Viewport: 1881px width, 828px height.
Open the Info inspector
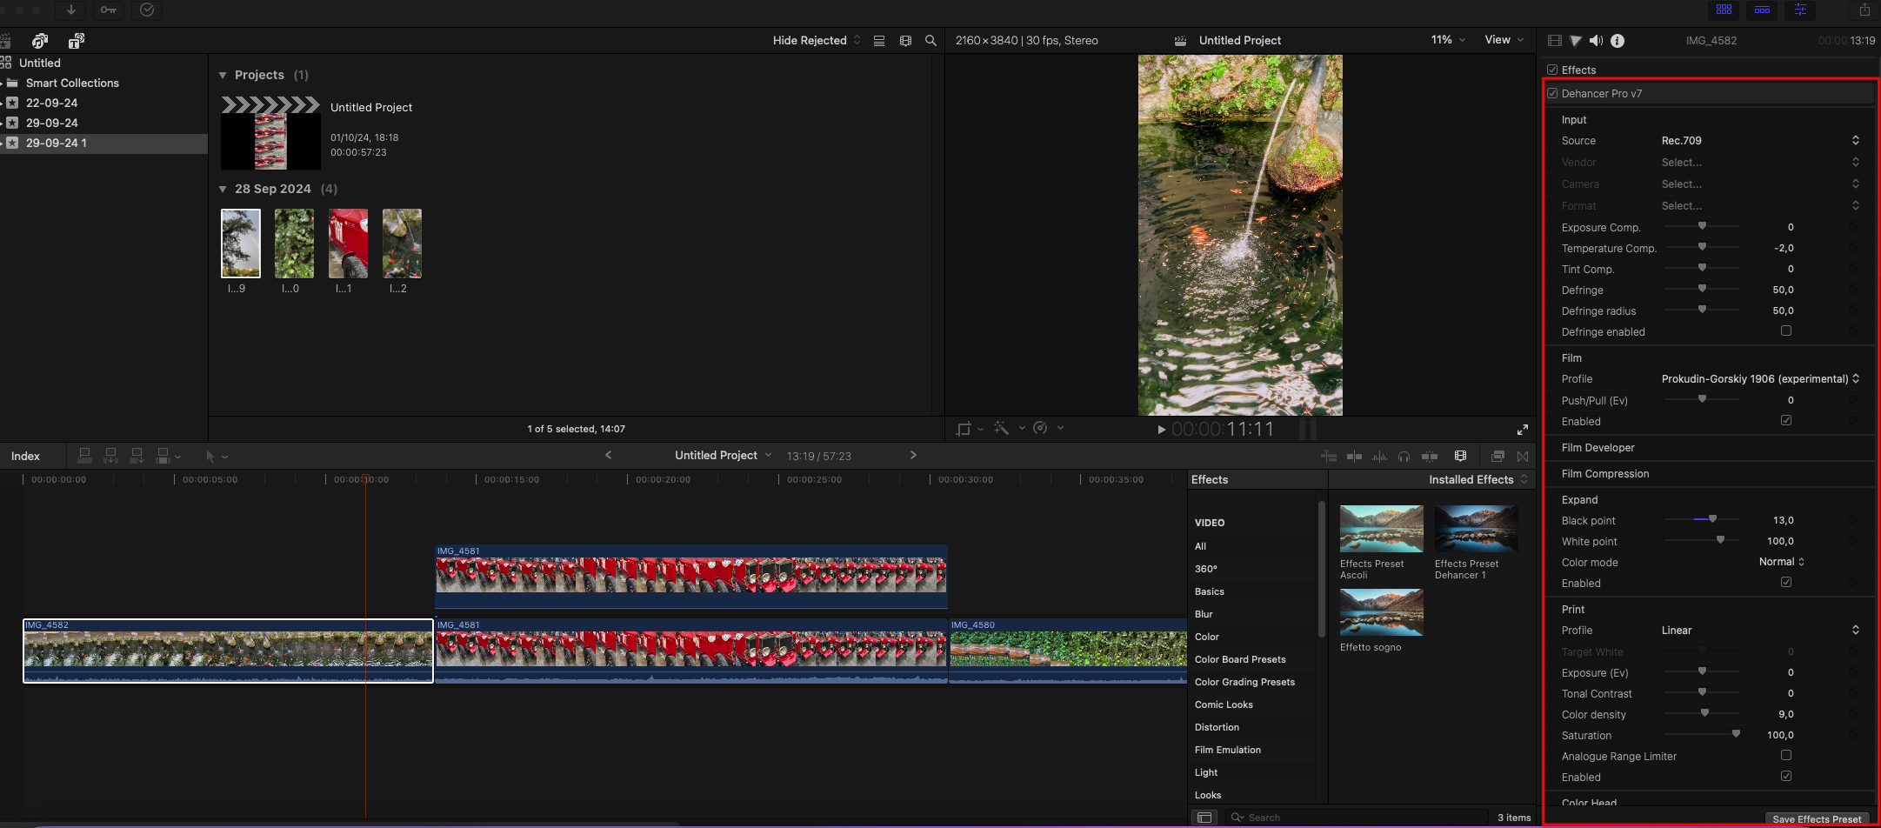pos(1618,40)
